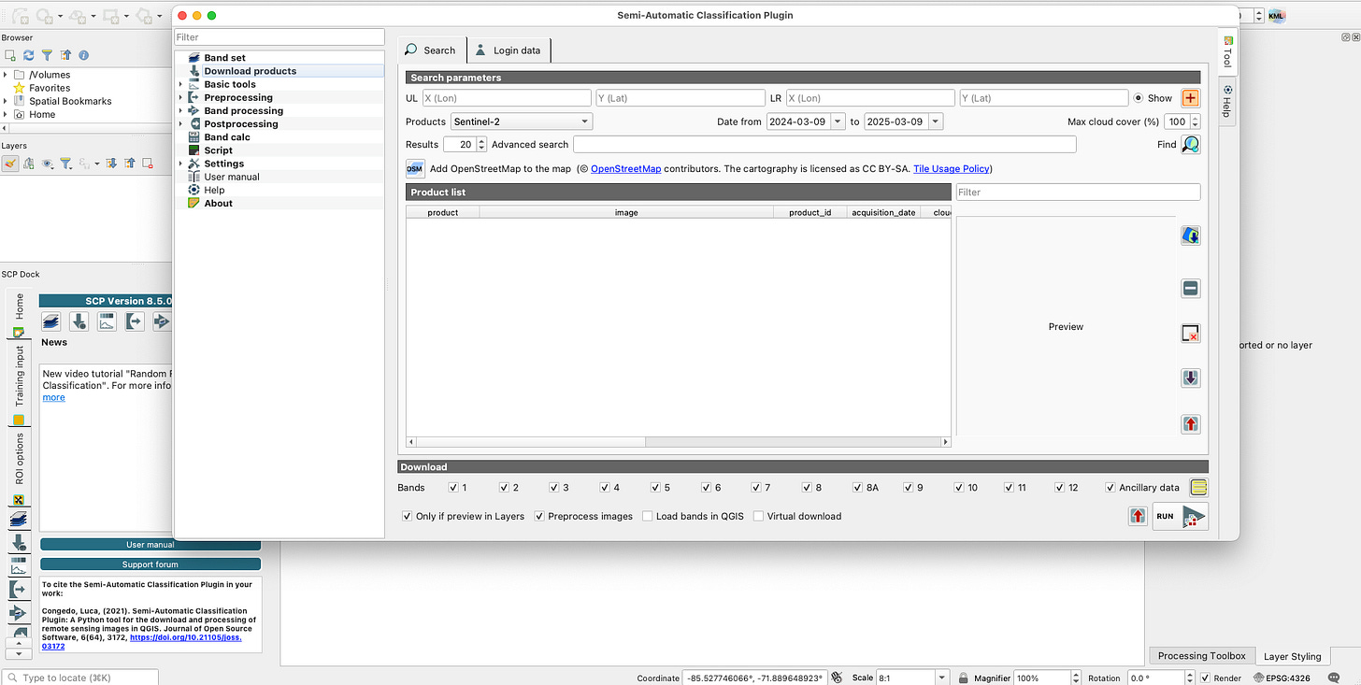The image size is (1361, 685).
Task: Select Script in the menu tree
Action: [x=219, y=150]
